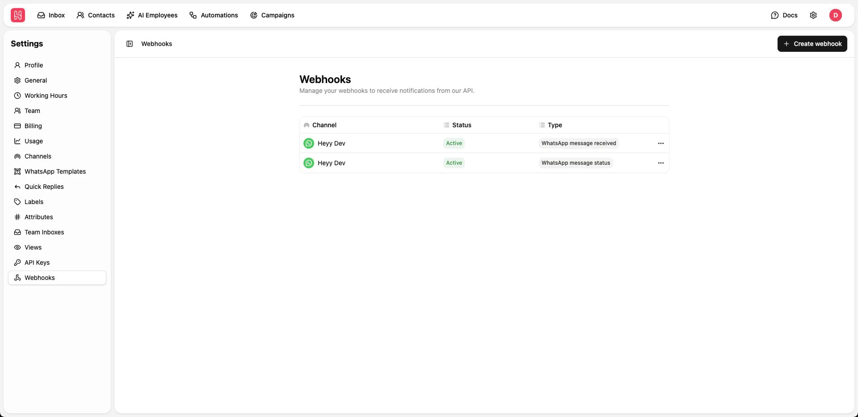Viewport: 858px width, 417px height.
Task: Click the Webhooks breadcrumb title
Action: point(156,44)
